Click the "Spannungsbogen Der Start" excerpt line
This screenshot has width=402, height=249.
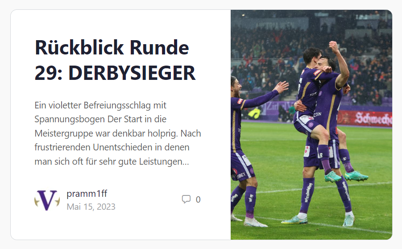pyautogui.click(x=100, y=119)
